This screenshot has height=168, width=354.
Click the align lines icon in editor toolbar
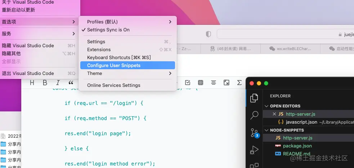(213, 83)
